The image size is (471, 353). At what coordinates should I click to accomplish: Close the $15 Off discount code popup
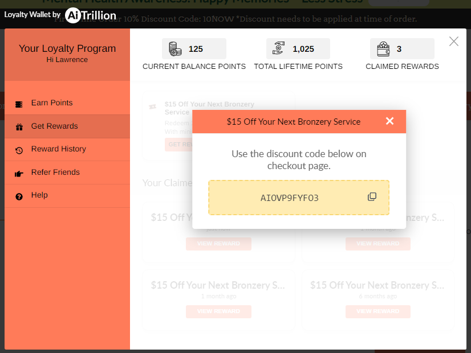pos(389,121)
